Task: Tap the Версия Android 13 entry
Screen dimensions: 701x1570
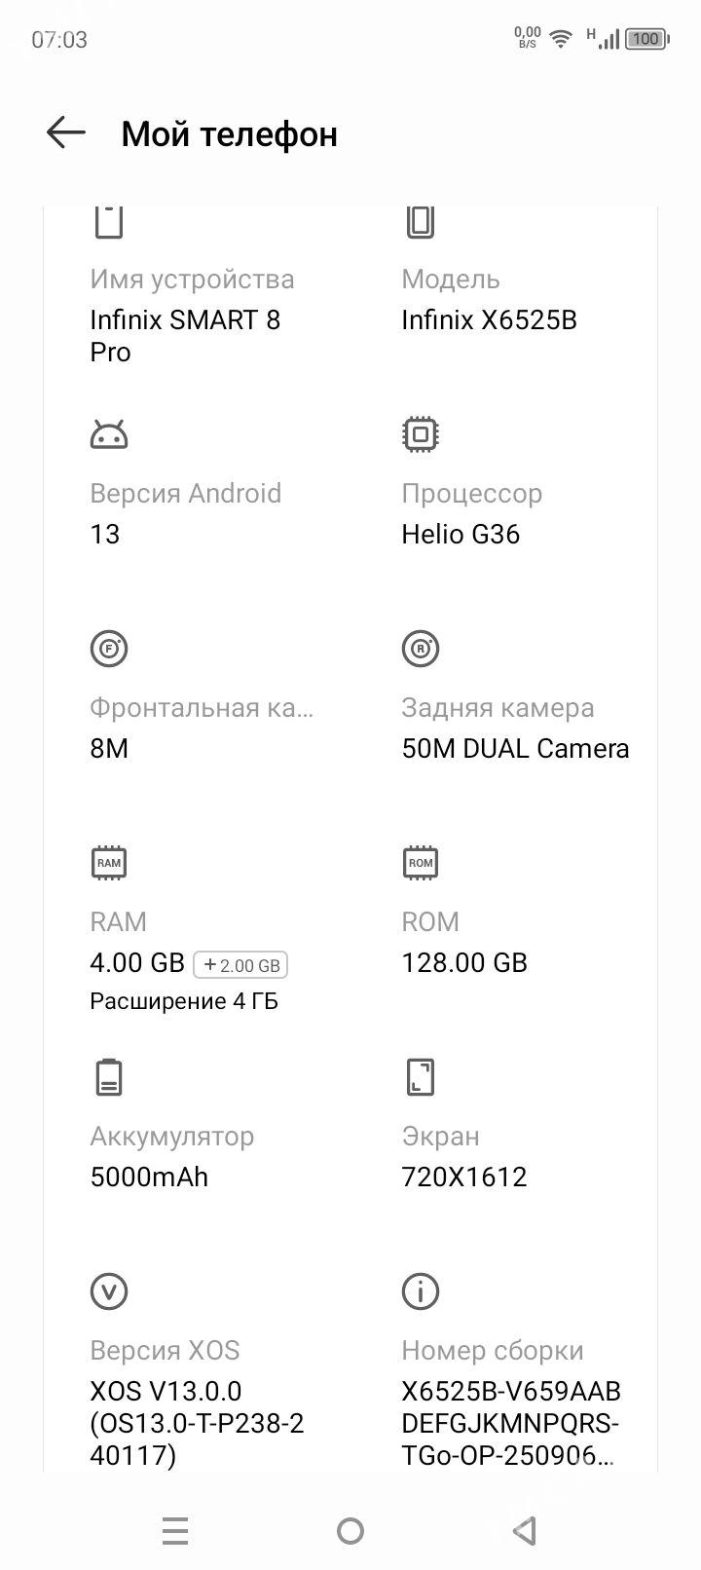Action: click(x=185, y=513)
